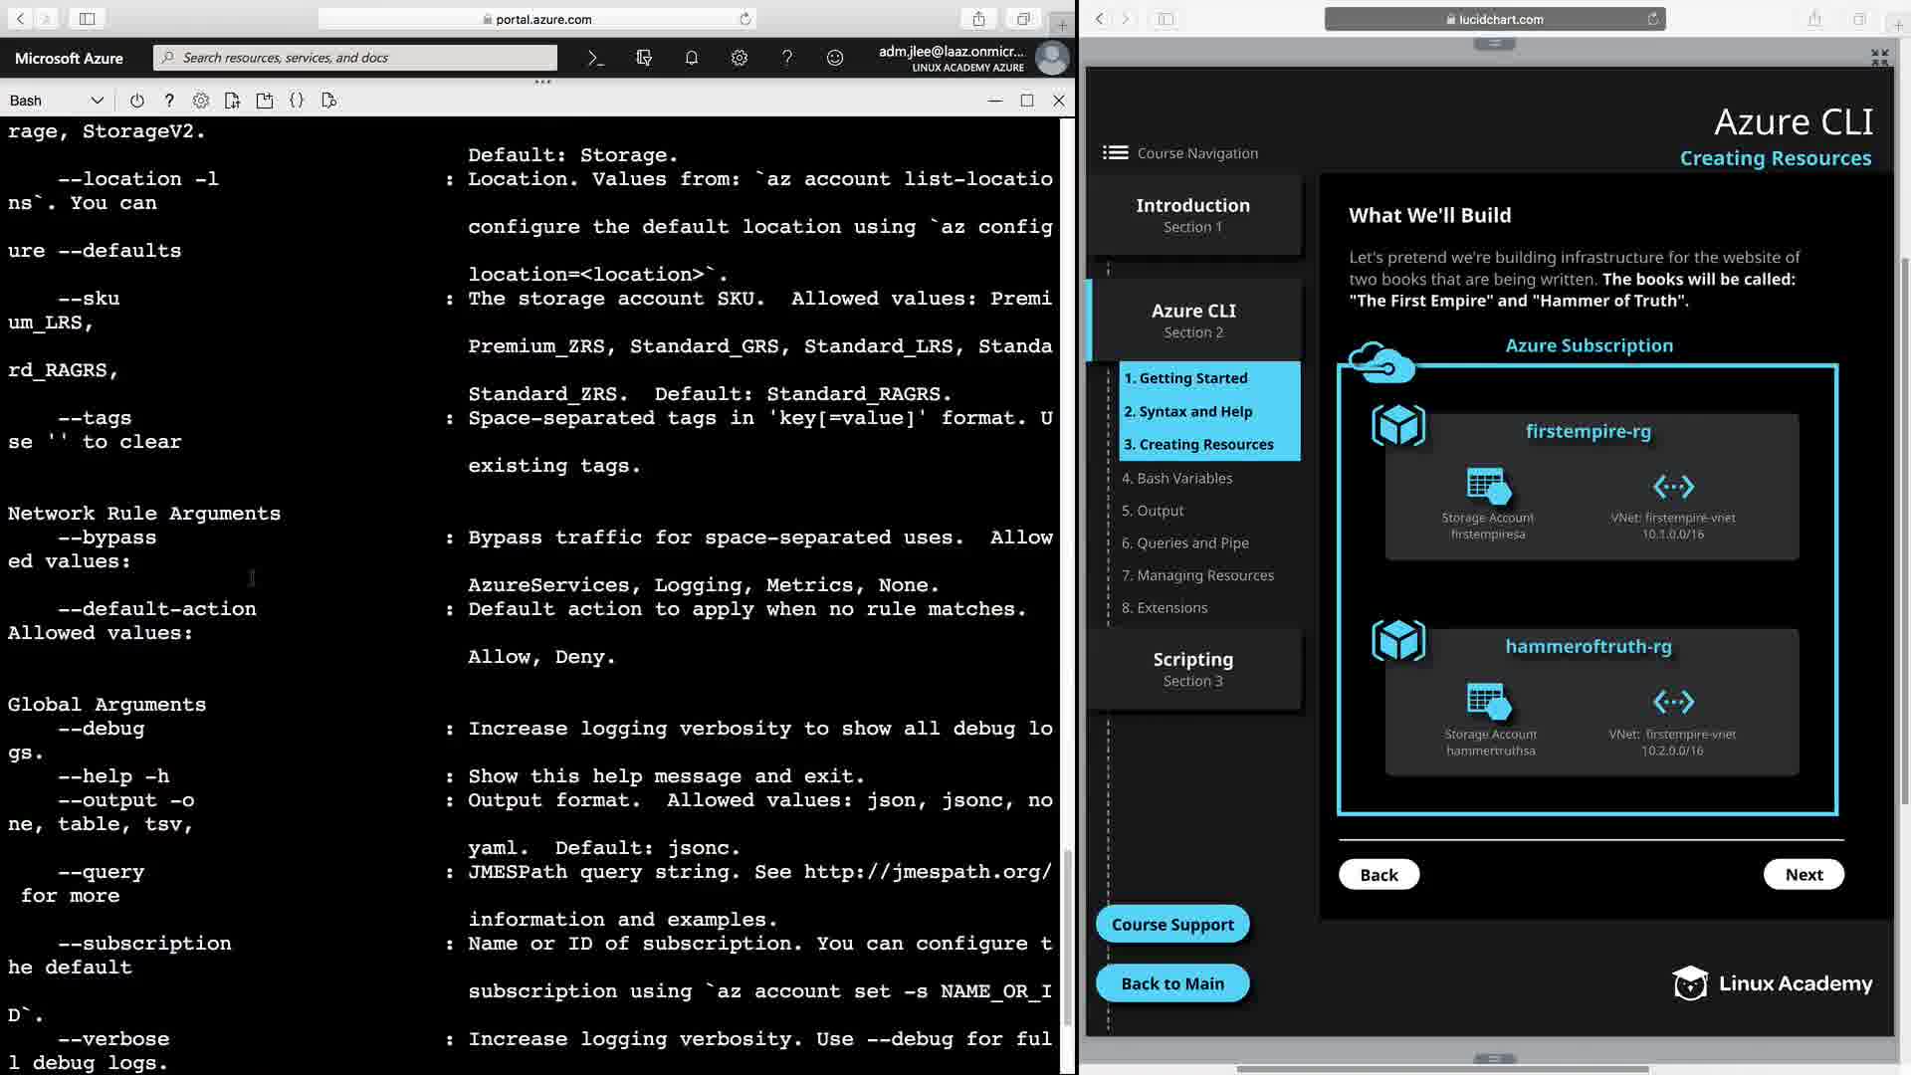Click the Azure search resources field
The height and width of the screenshot is (1075, 1911).
point(358,58)
